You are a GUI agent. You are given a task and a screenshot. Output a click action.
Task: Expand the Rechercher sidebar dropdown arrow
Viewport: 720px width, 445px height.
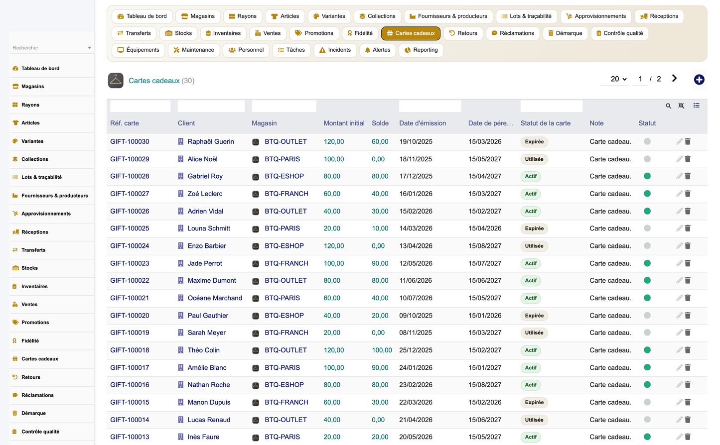(89, 48)
